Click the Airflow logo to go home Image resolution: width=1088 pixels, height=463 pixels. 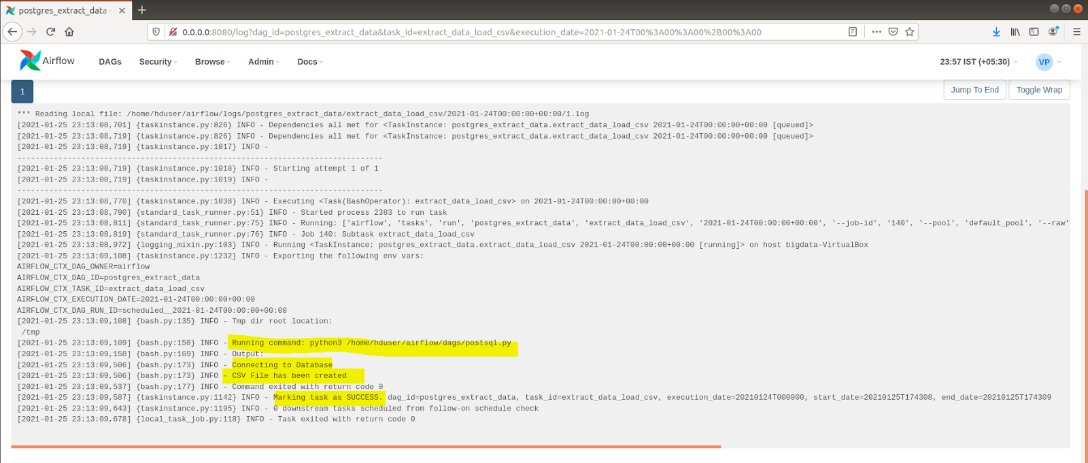click(x=47, y=61)
